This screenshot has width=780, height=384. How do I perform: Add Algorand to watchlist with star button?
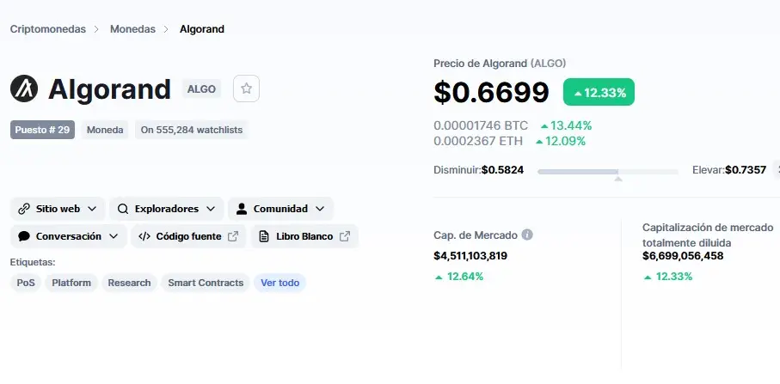click(x=246, y=89)
